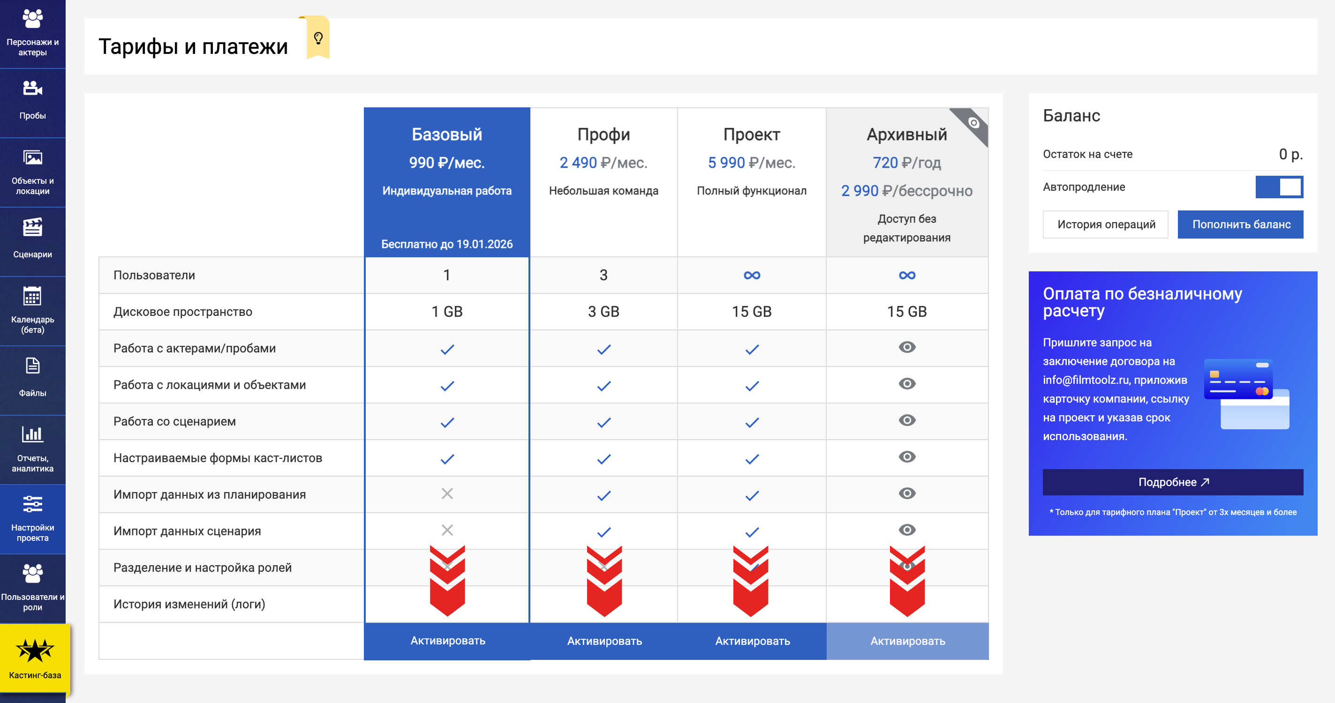Toggle the Автопродление switch
Screen dimensions: 1335x703
click(x=1279, y=187)
